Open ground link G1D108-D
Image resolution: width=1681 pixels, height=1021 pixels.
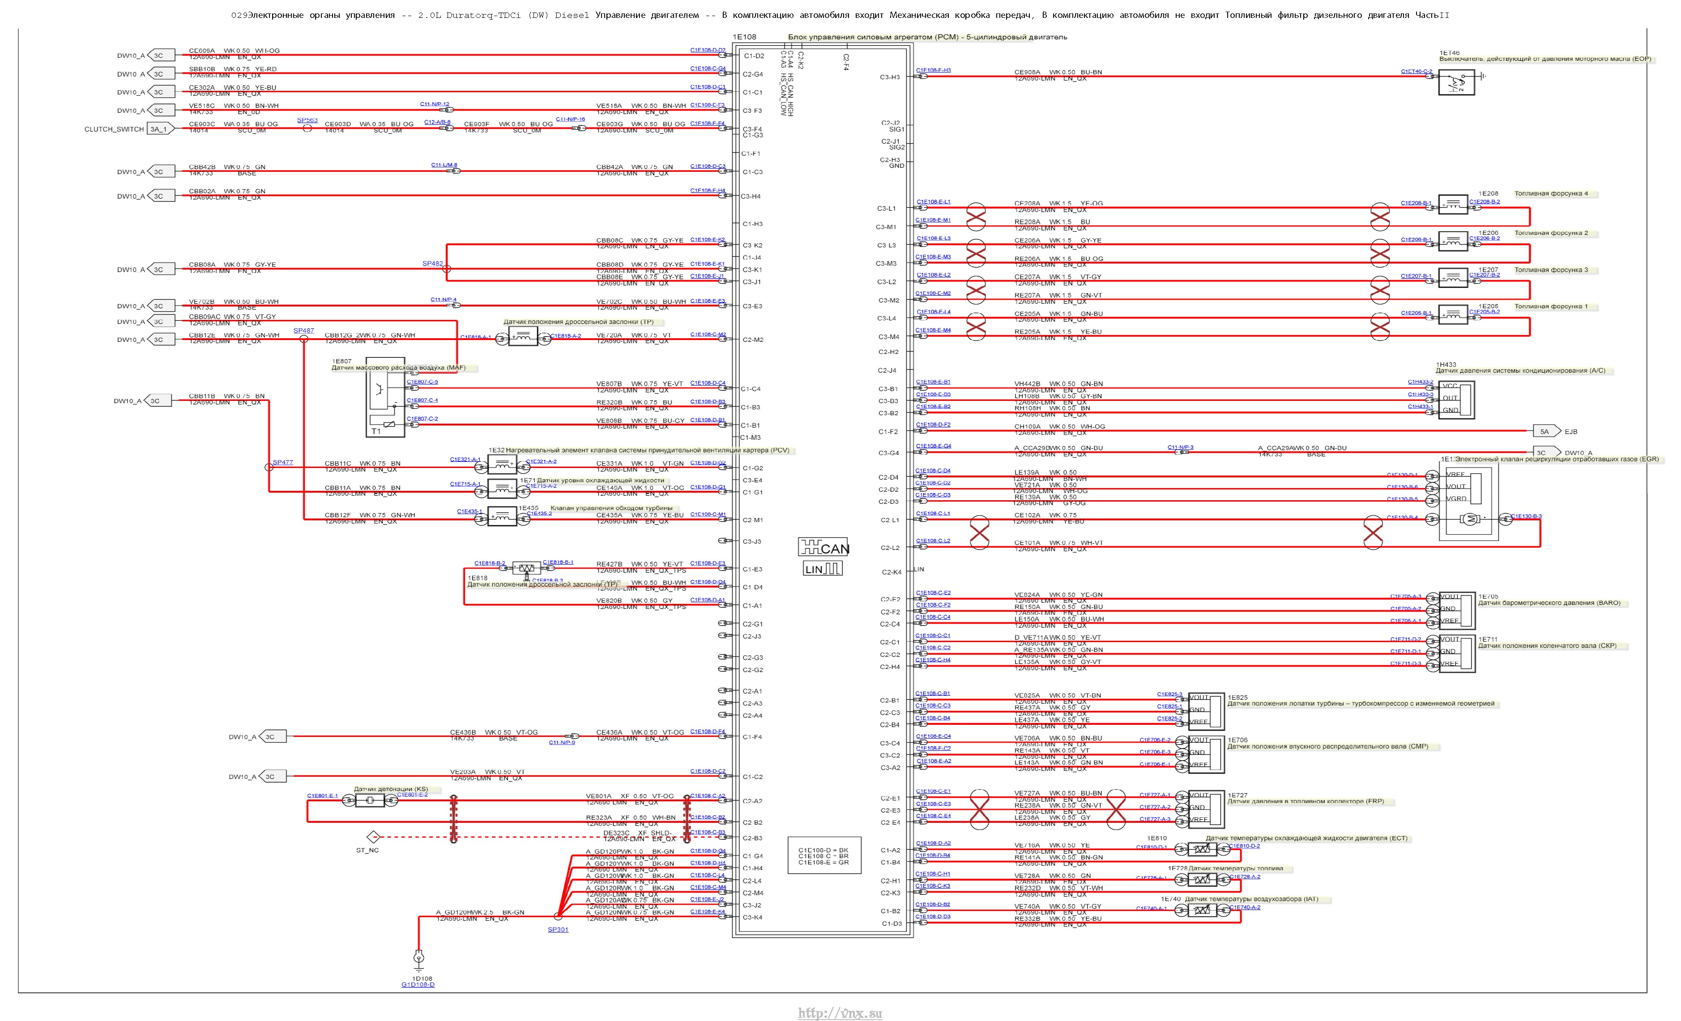point(418,984)
